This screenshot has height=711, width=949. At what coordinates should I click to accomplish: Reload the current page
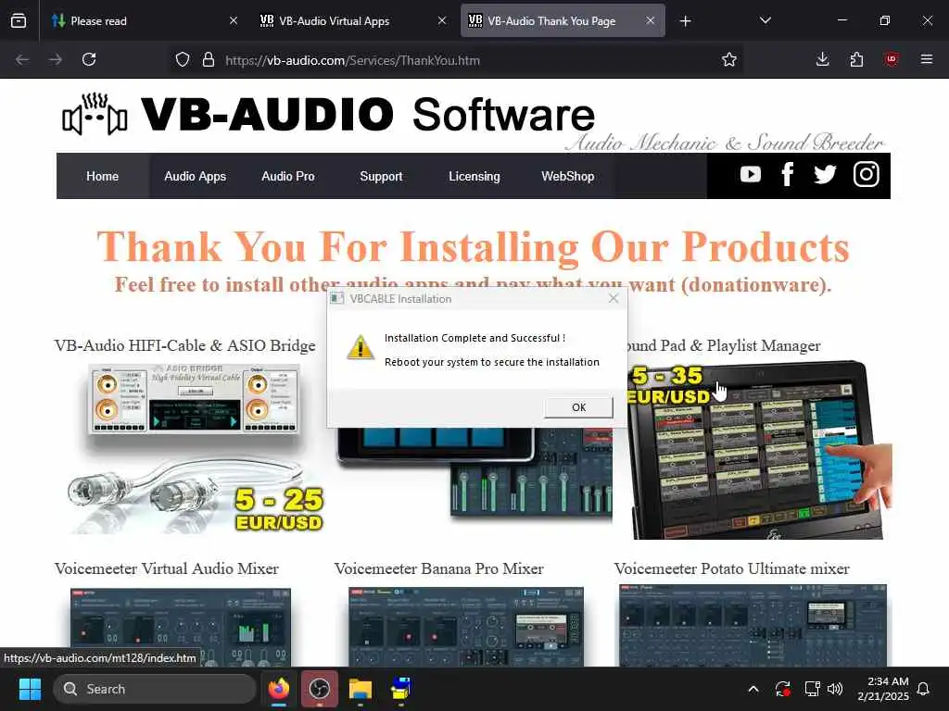pos(89,59)
